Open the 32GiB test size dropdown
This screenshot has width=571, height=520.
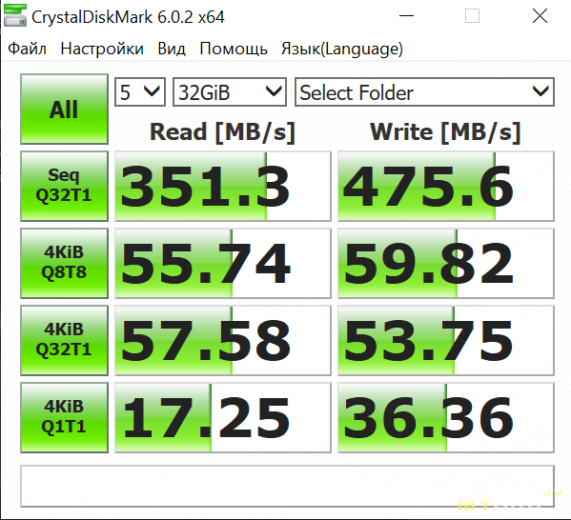[230, 92]
